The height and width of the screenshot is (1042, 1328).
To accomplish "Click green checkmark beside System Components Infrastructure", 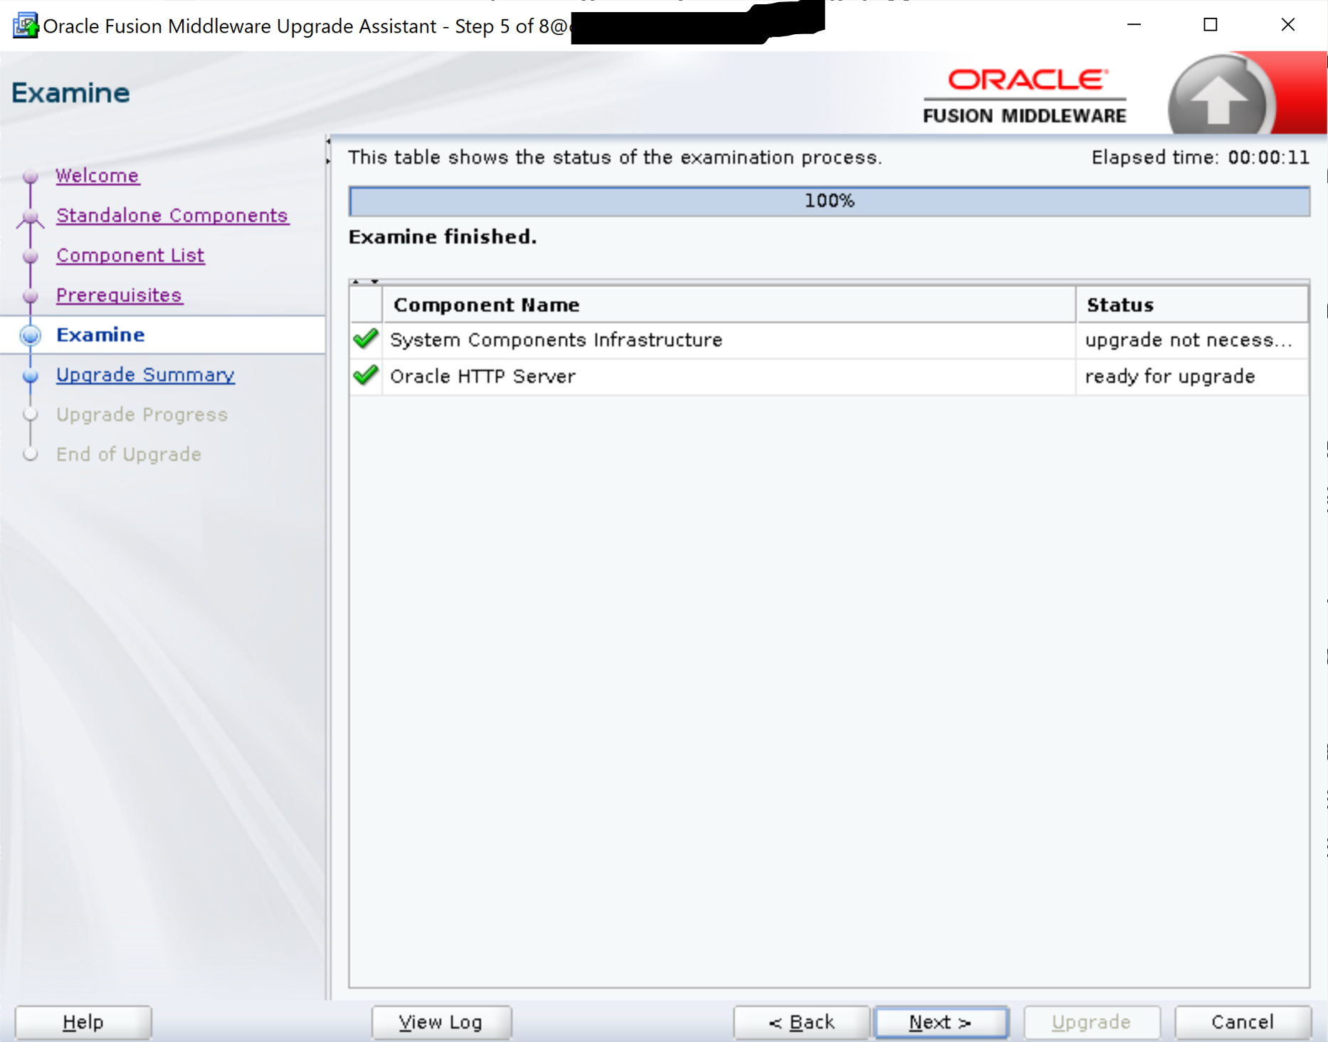I will pyautogui.click(x=365, y=340).
